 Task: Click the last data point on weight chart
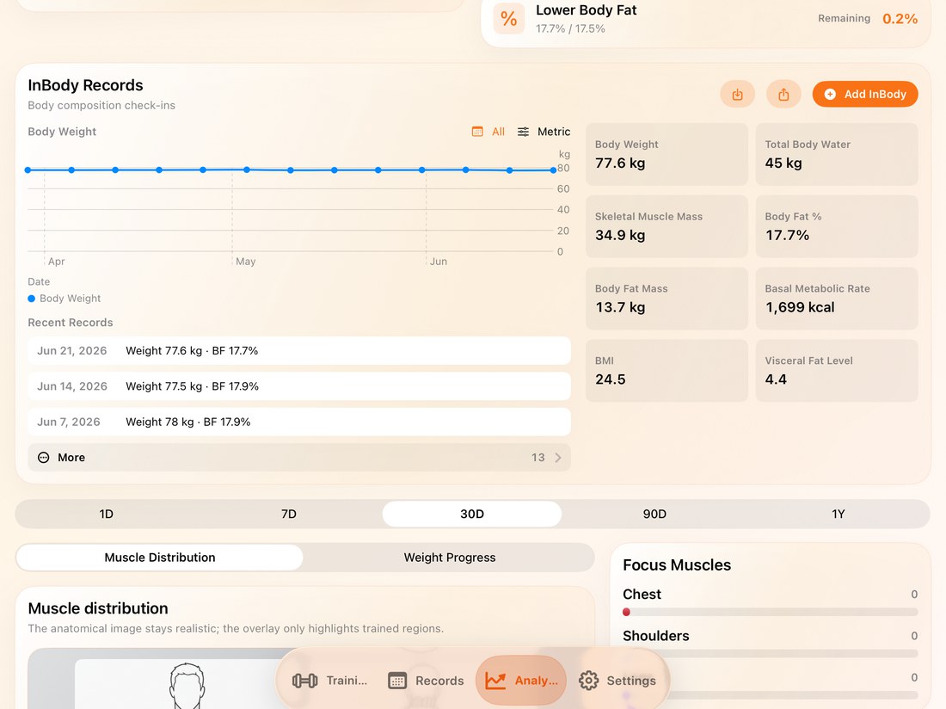pos(553,170)
